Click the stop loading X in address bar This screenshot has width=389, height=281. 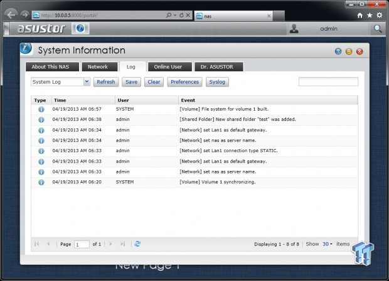tap(188, 15)
